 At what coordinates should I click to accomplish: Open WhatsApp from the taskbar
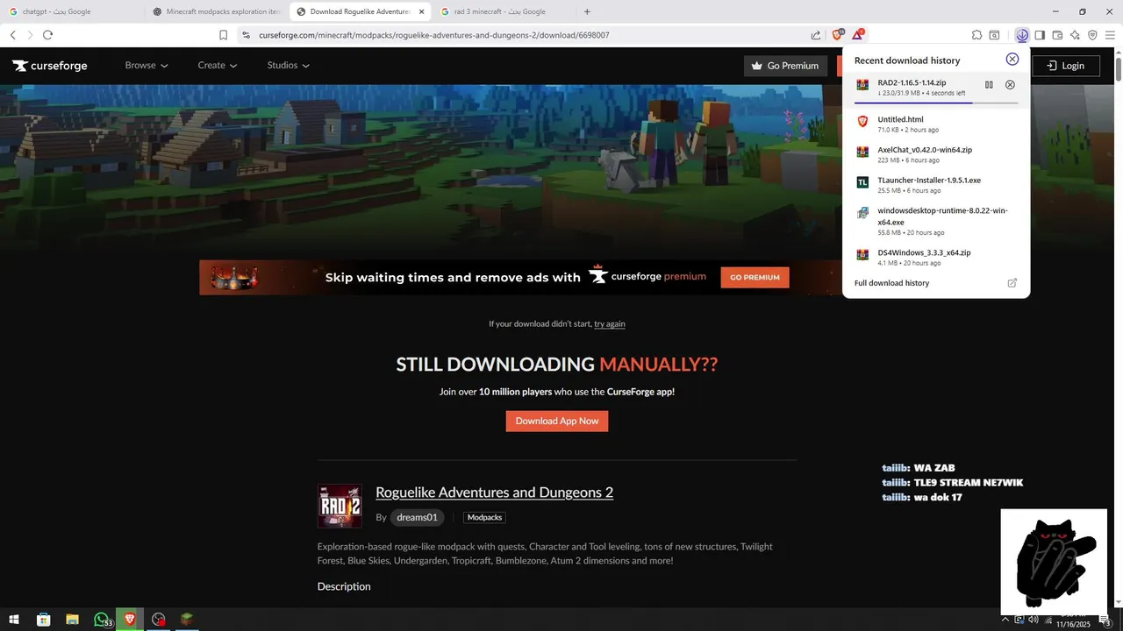102,620
